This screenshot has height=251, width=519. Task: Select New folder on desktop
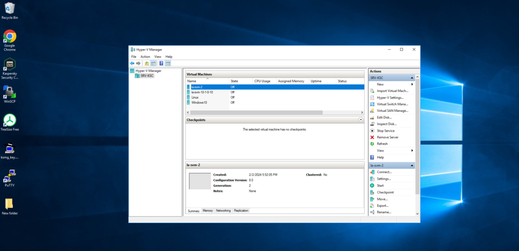point(10,206)
